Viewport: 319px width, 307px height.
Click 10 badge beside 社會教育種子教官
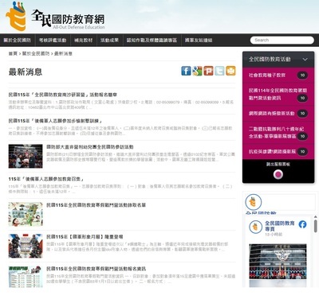point(302,76)
